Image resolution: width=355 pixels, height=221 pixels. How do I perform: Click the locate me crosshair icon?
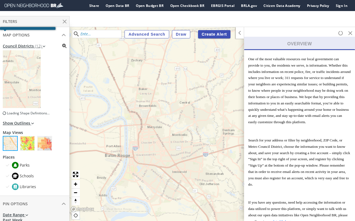tap(75, 215)
